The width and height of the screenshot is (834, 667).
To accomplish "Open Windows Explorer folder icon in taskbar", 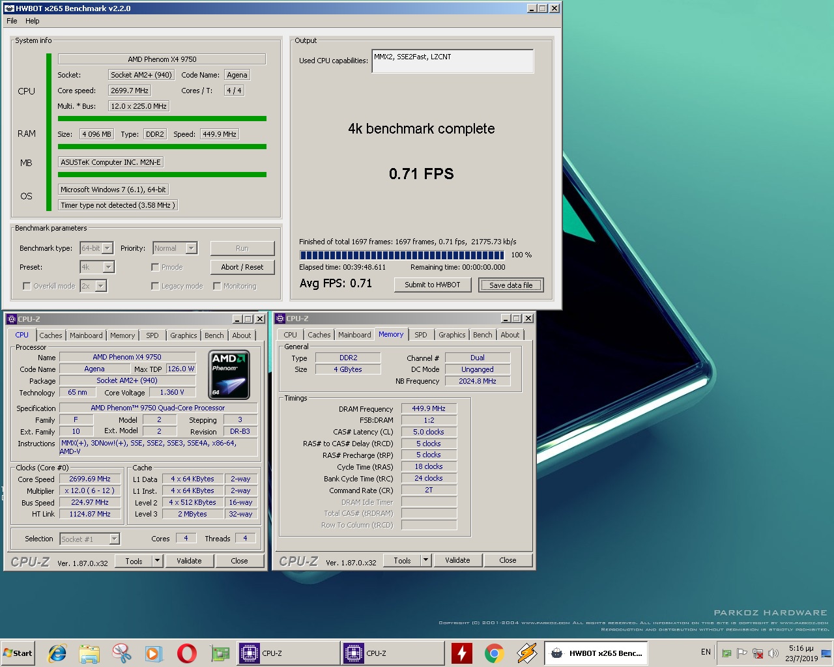I will (89, 653).
